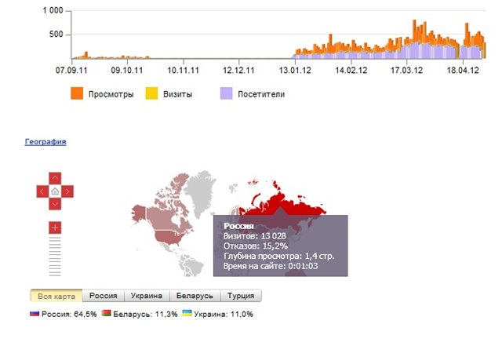Reset map view with home icon
The image size is (502, 346).
[x=55, y=191]
